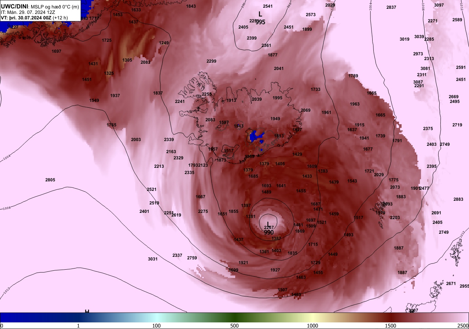The width and height of the screenshot is (469, 329).
Task: Click the height value 1835
Action: tap(292, 253)
